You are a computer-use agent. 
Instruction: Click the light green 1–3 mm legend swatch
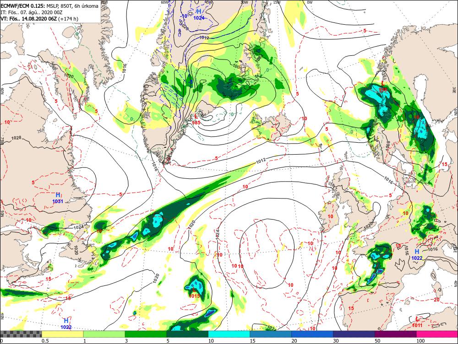coord(104,334)
